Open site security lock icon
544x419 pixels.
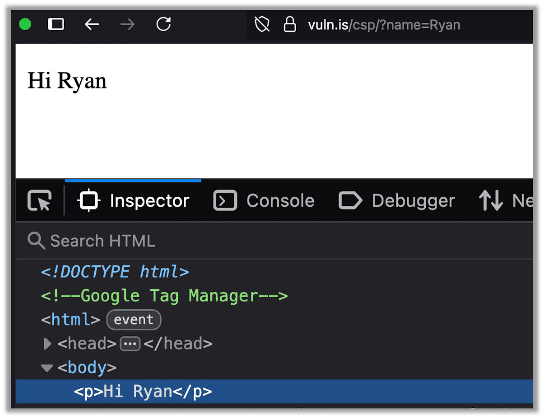[x=290, y=25]
